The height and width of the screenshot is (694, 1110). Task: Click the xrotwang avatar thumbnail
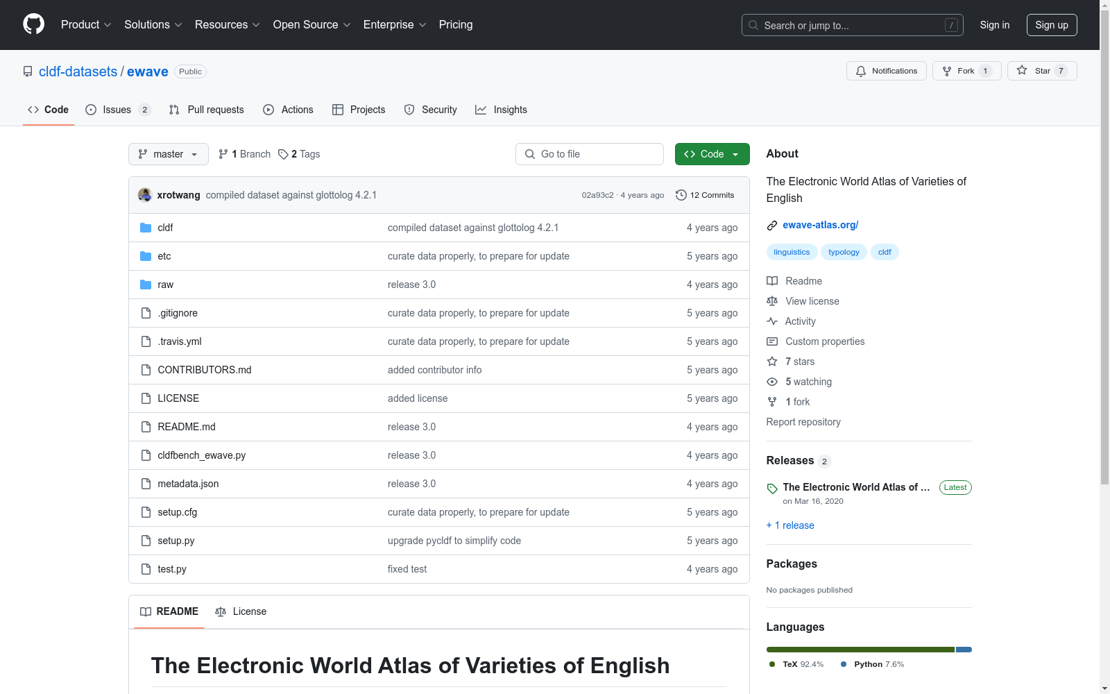pyautogui.click(x=145, y=195)
